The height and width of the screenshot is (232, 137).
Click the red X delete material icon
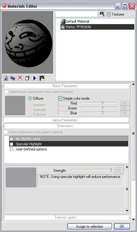pos(20,78)
